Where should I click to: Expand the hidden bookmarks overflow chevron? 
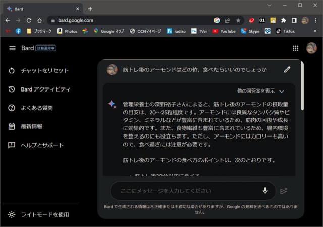[315, 31]
